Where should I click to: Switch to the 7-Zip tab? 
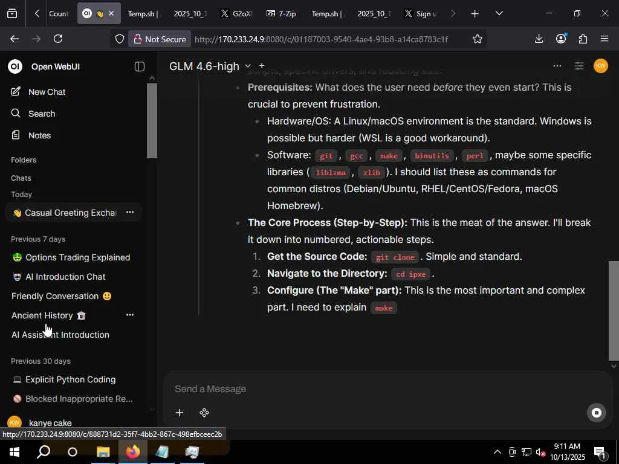point(282,13)
